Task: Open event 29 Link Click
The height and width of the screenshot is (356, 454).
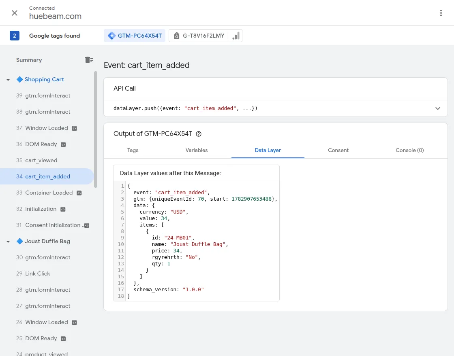Action: 47,273
